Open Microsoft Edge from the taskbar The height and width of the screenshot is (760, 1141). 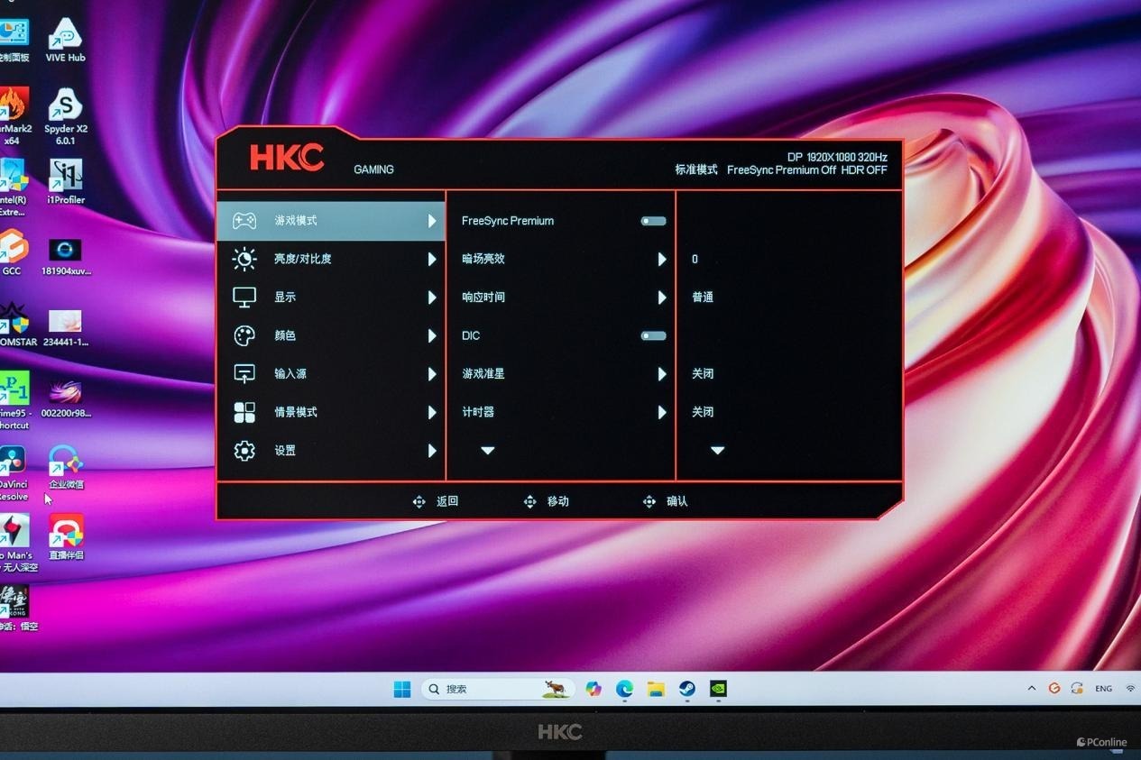click(624, 689)
